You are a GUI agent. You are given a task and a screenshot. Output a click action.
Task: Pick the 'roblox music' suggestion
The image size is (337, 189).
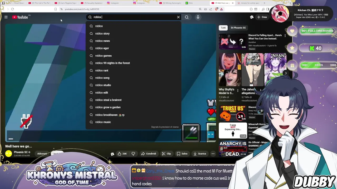click(x=133, y=122)
